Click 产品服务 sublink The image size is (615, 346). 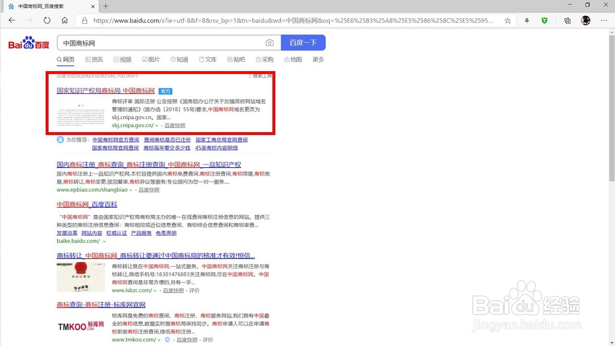pos(141,233)
